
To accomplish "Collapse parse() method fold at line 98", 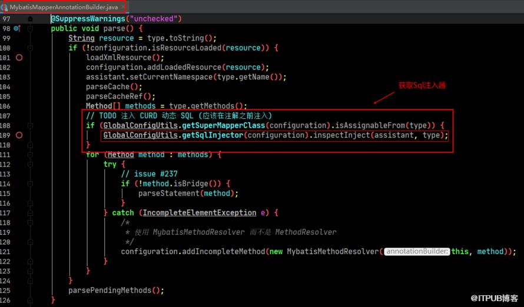I will pos(31,29).
